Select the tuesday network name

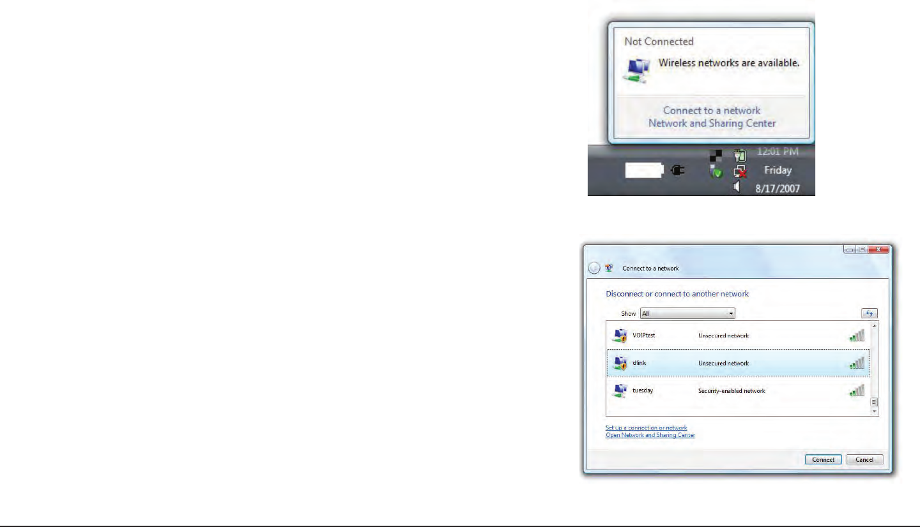[x=642, y=390]
